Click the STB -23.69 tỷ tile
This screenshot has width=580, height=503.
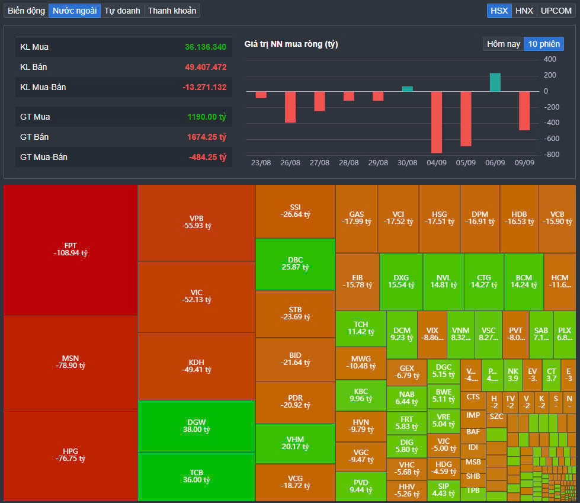coord(295,313)
